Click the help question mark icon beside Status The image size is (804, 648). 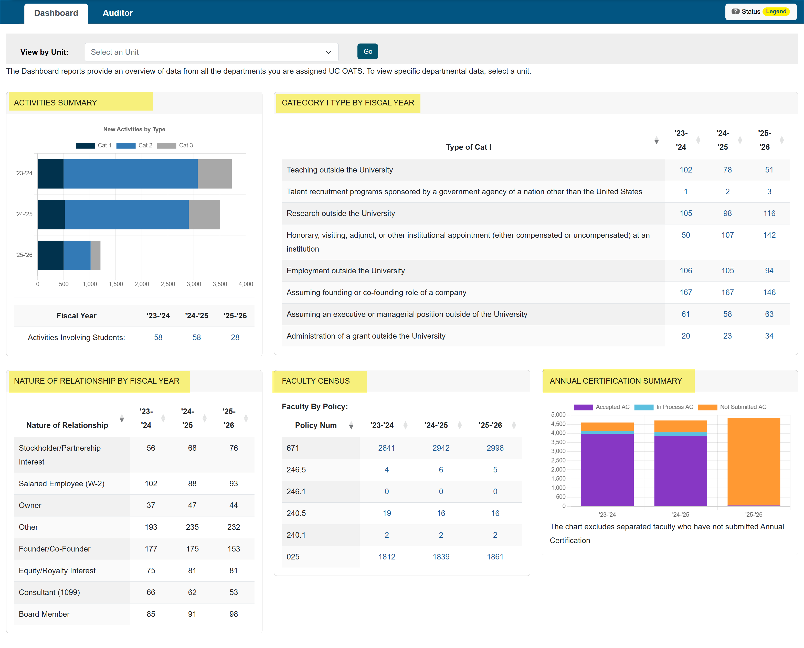tap(736, 11)
